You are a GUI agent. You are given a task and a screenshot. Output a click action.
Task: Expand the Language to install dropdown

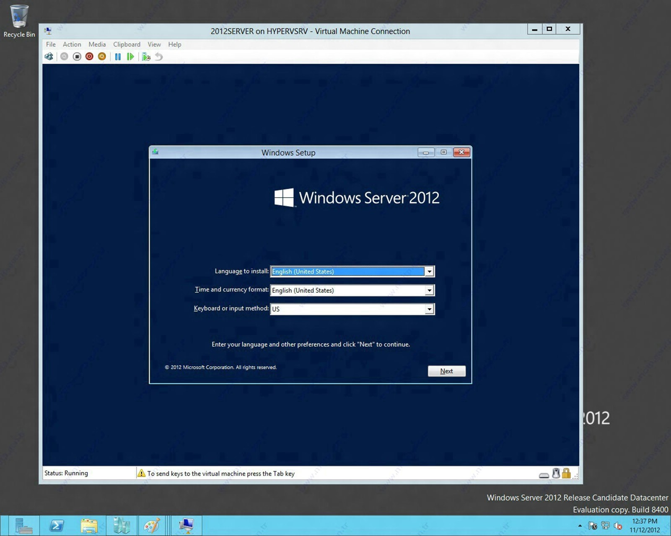(429, 272)
